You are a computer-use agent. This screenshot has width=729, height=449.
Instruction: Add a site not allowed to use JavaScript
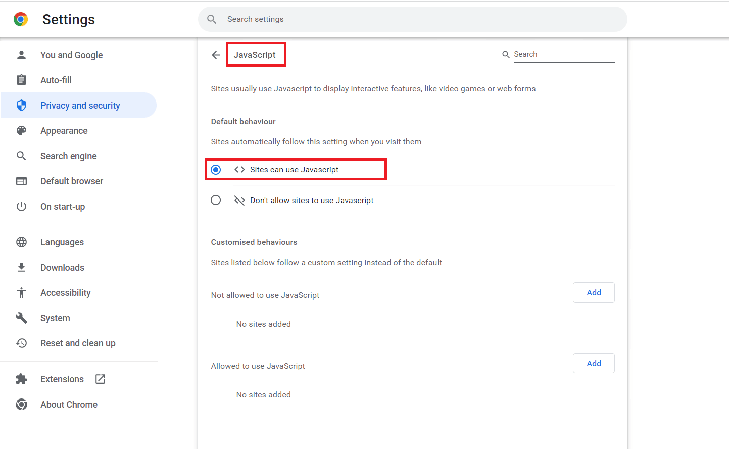(x=594, y=292)
